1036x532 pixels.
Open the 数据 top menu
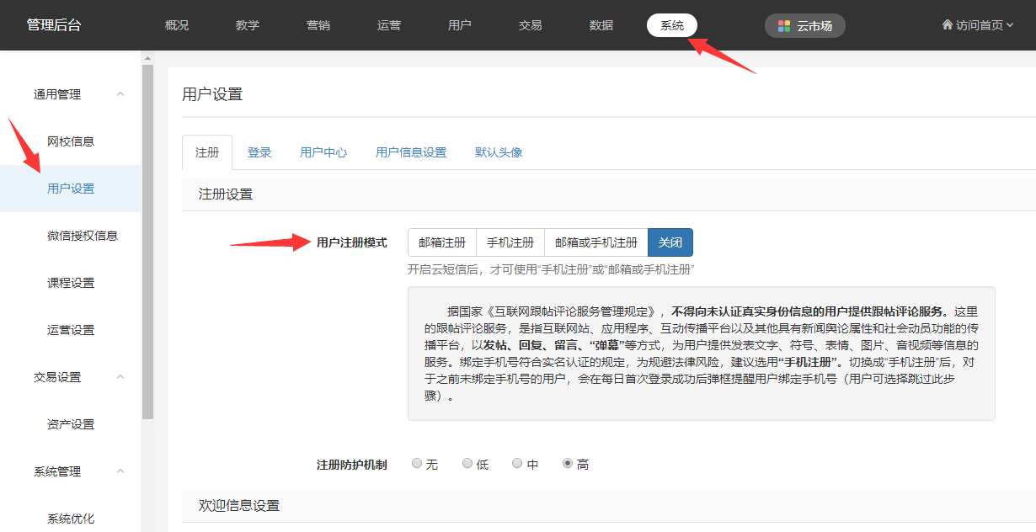pyautogui.click(x=601, y=25)
